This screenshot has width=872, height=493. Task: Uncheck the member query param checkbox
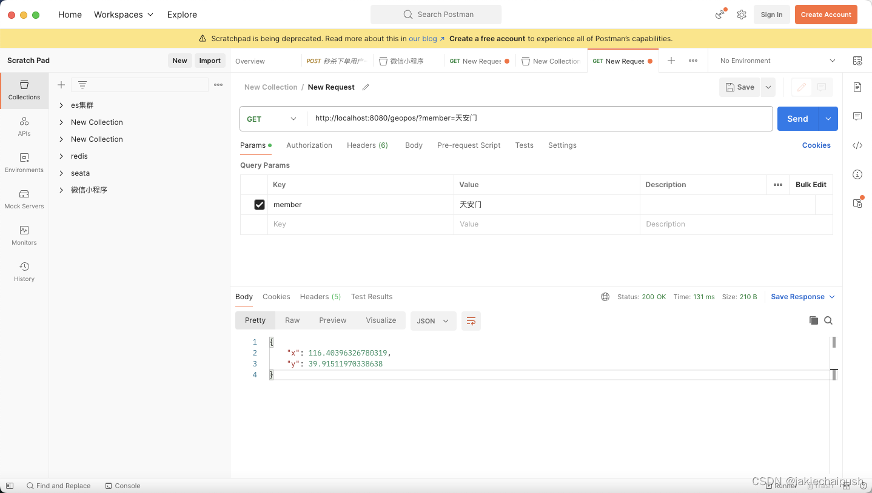(x=260, y=205)
